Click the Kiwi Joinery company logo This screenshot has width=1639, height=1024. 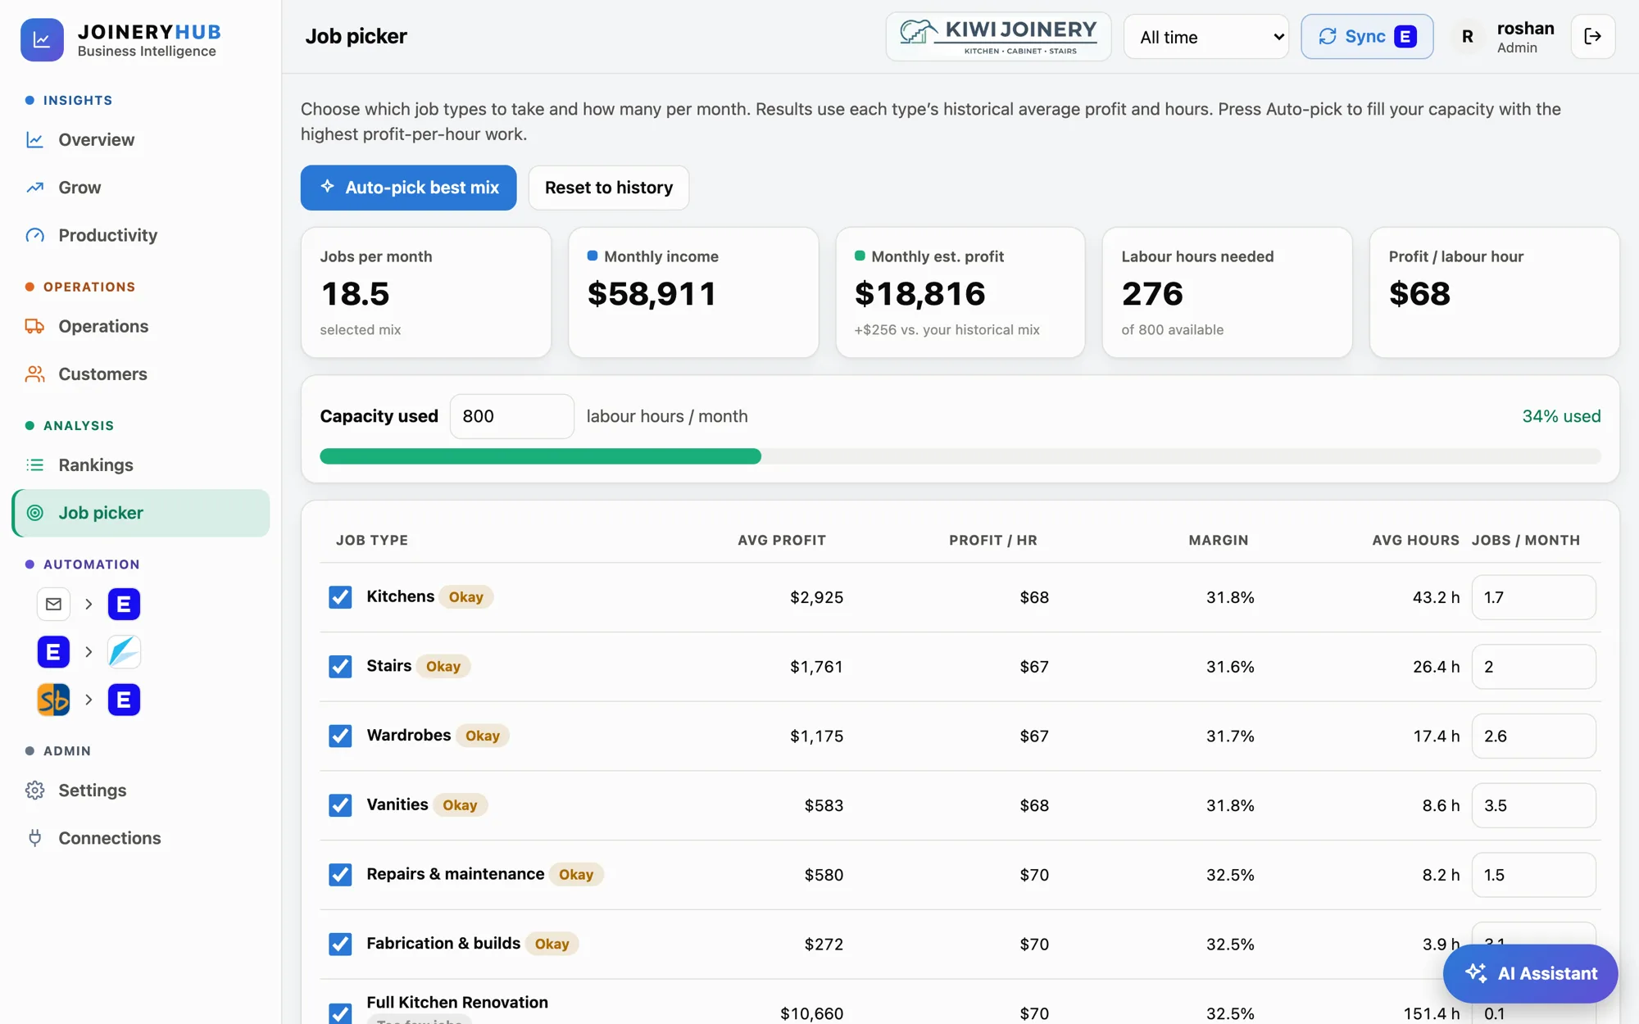[x=998, y=37]
